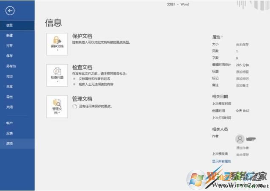Click 关闭 to close the document
This screenshot has height=191, width=270.
tap(9, 107)
